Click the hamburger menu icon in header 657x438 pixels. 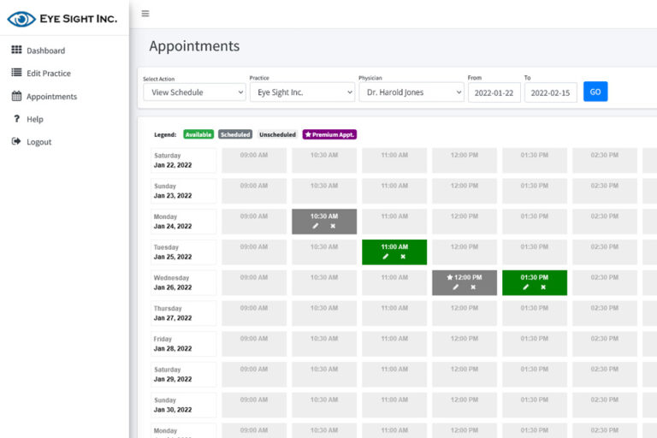click(x=145, y=14)
